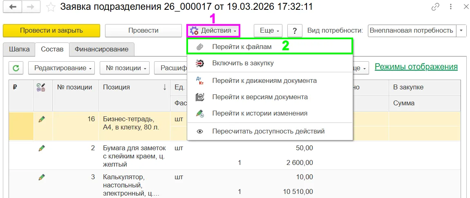Open the Редактирование dropdown
Image resolution: width=470 pixels, height=198 pixels.
pos(61,68)
